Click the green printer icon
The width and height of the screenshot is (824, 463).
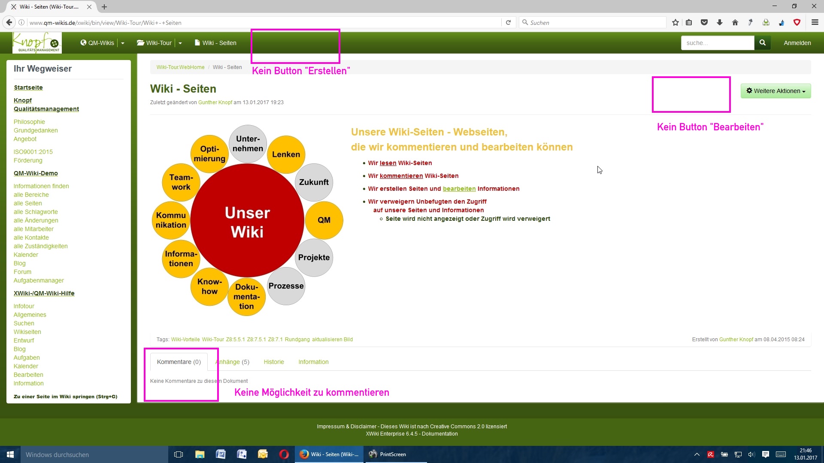[x=766, y=23]
